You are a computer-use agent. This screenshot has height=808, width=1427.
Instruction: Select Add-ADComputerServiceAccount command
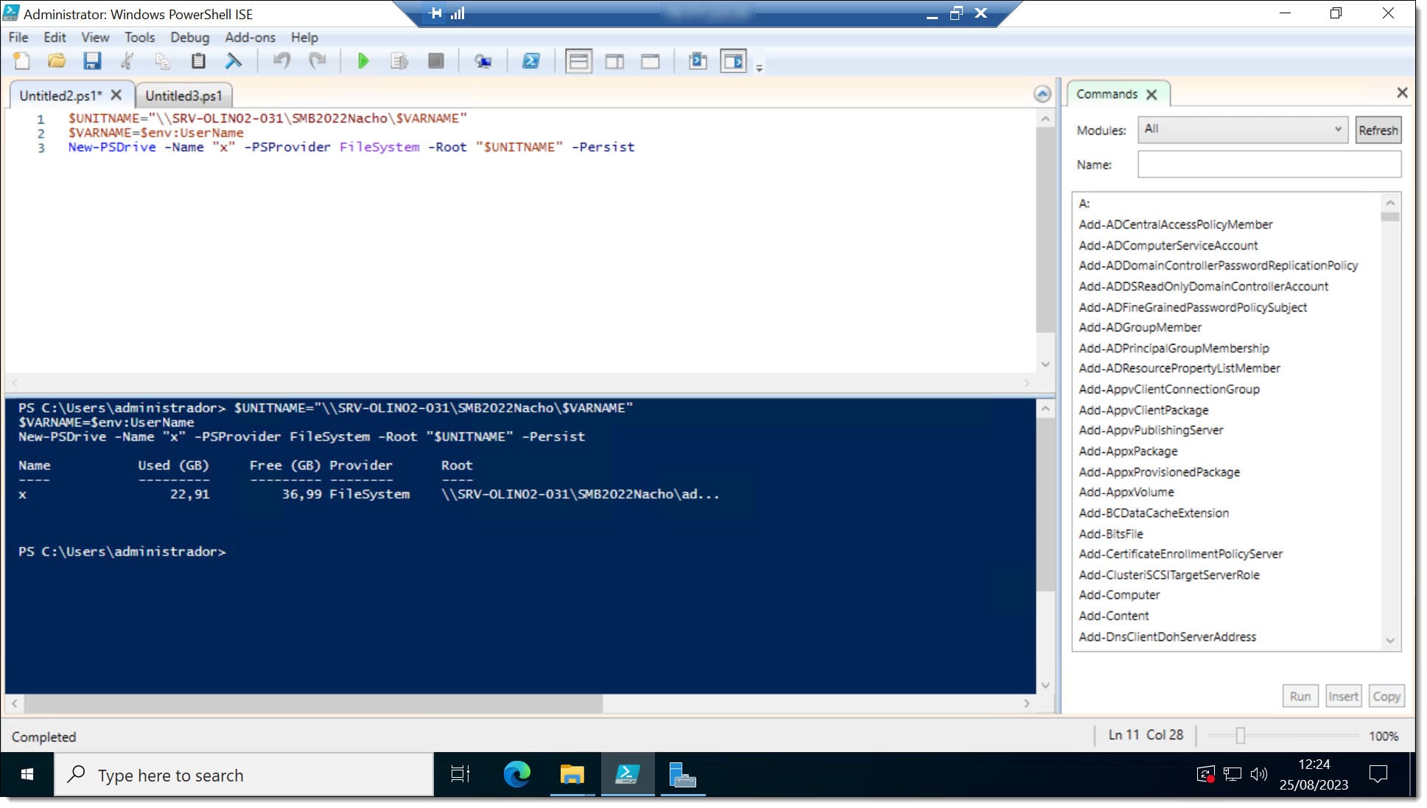coord(1168,245)
